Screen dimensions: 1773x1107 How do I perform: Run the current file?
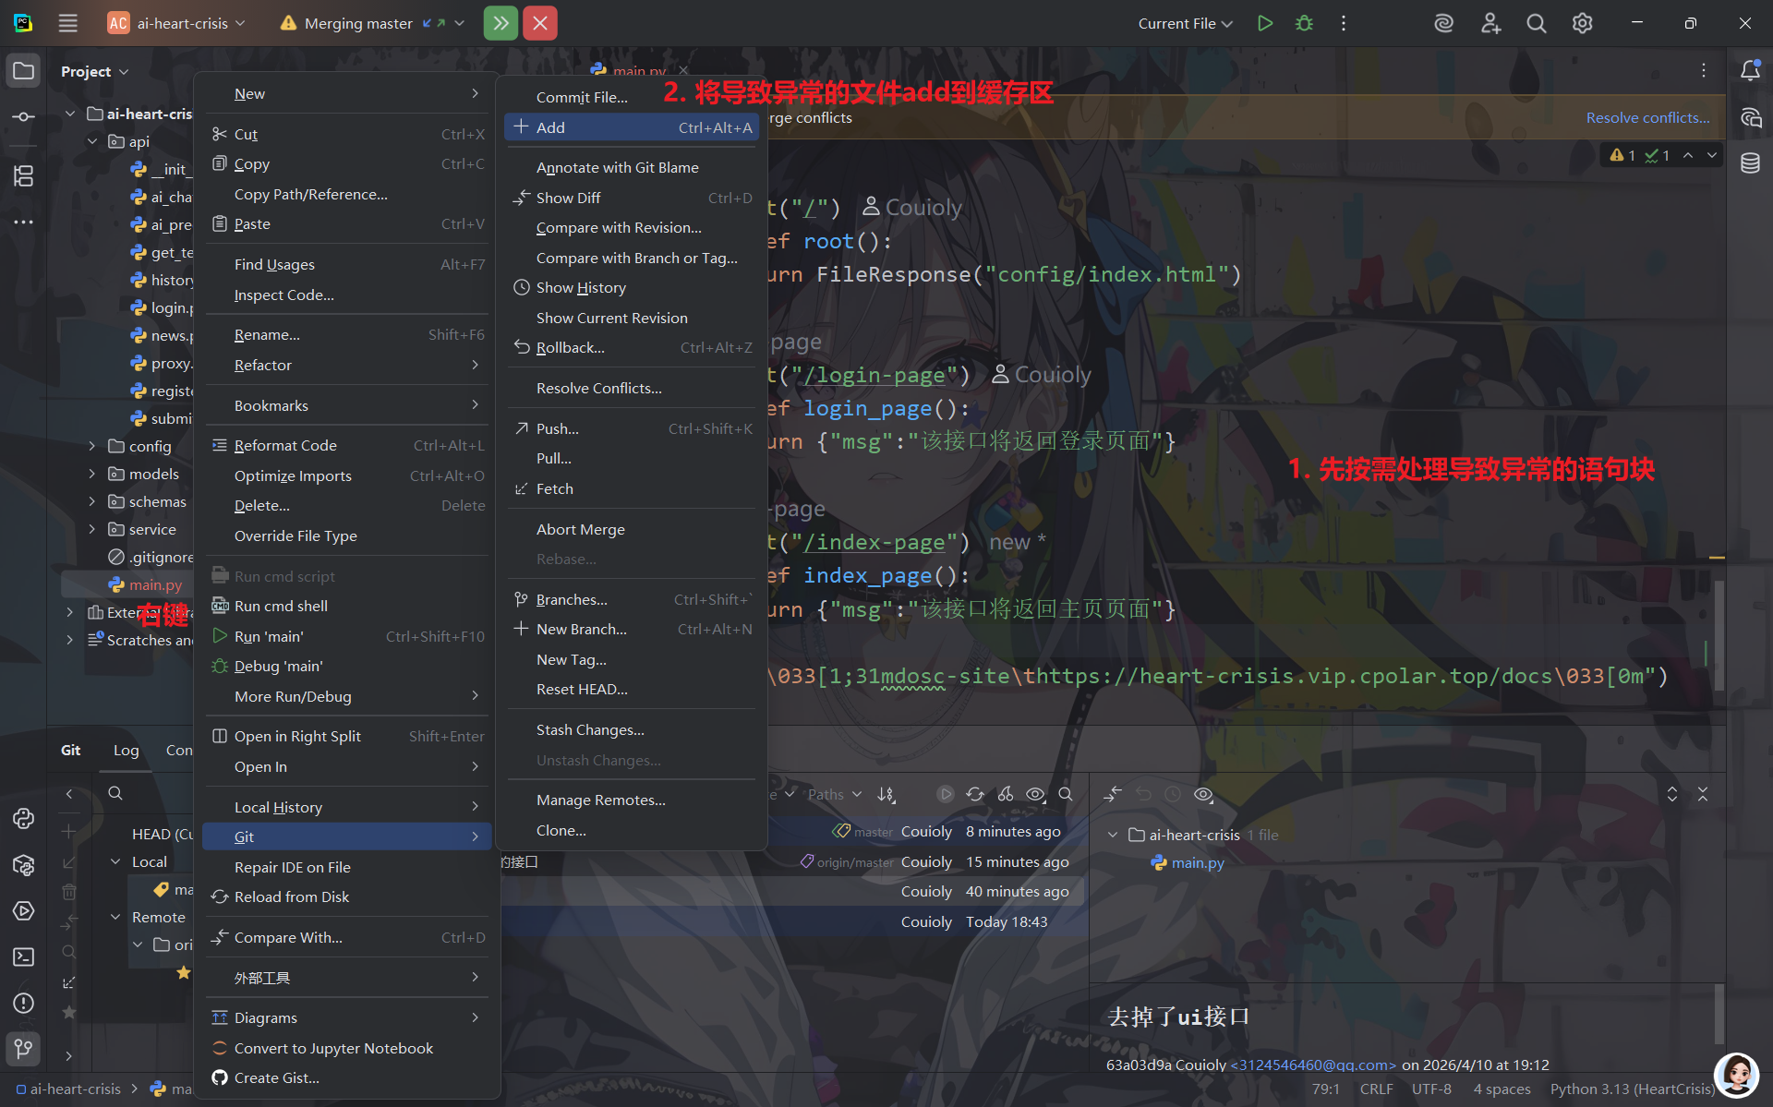1265,23
